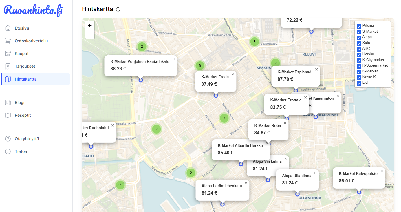Viewport: 401px width, 212px height.
Task: Uncheck the Alepa filter
Action: [359, 37]
